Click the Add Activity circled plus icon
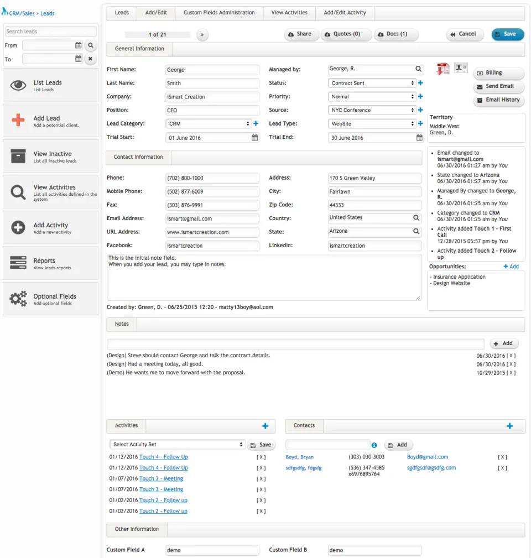531x558 pixels. [x=18, y=227]
